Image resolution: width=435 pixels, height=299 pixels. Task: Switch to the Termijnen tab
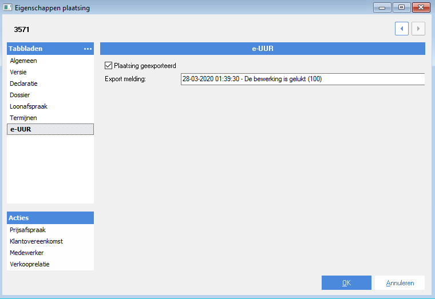pos(50,118)
